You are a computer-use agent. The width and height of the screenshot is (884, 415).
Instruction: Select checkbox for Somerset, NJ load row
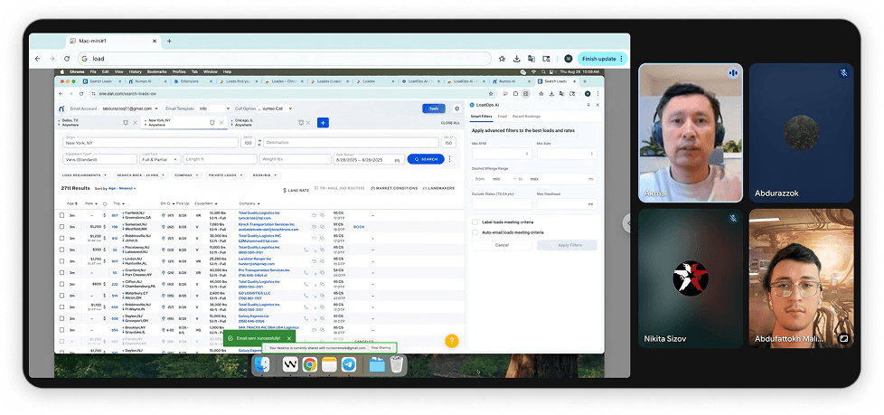62,227
